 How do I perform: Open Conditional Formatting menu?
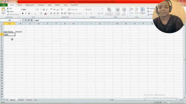(x=109, y=12)
